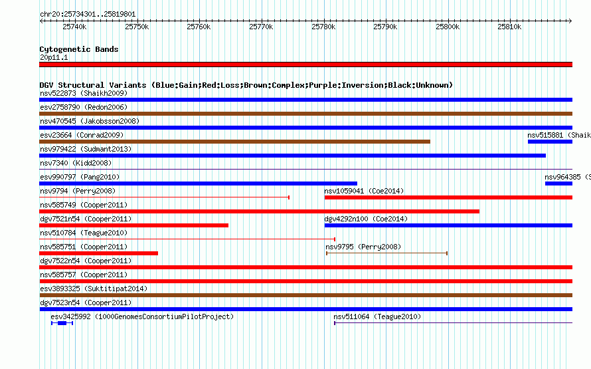Click the 25740k ruler tick label
Screen dimensions: 591x369
click(74, 27)
